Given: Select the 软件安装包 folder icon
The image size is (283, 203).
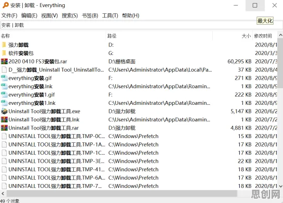Looking at the screenshot, I should click(x=4, y=53).
